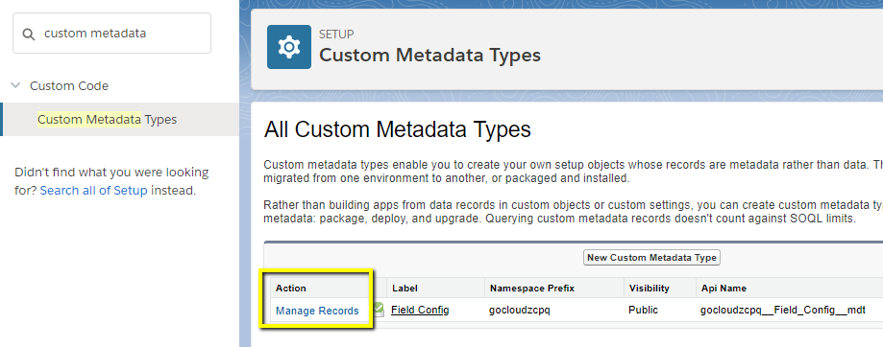Viewport: 883px width, 347px height.
Task: Click the 'All Custom Metadata Types' heading
Action: click(x=398, y=129)
